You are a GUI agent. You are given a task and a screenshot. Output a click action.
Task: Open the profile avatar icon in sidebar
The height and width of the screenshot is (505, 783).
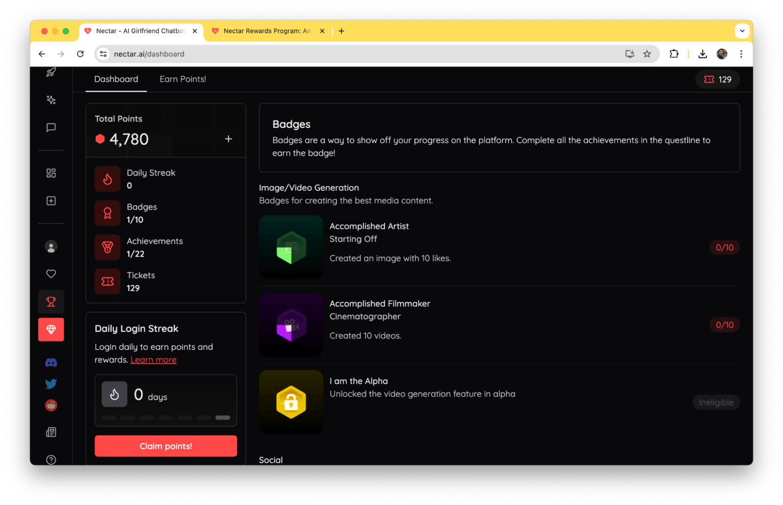(x=51, y=247)
